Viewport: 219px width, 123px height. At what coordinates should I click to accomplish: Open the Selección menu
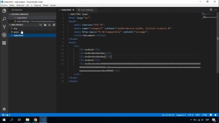click(20, 5)
